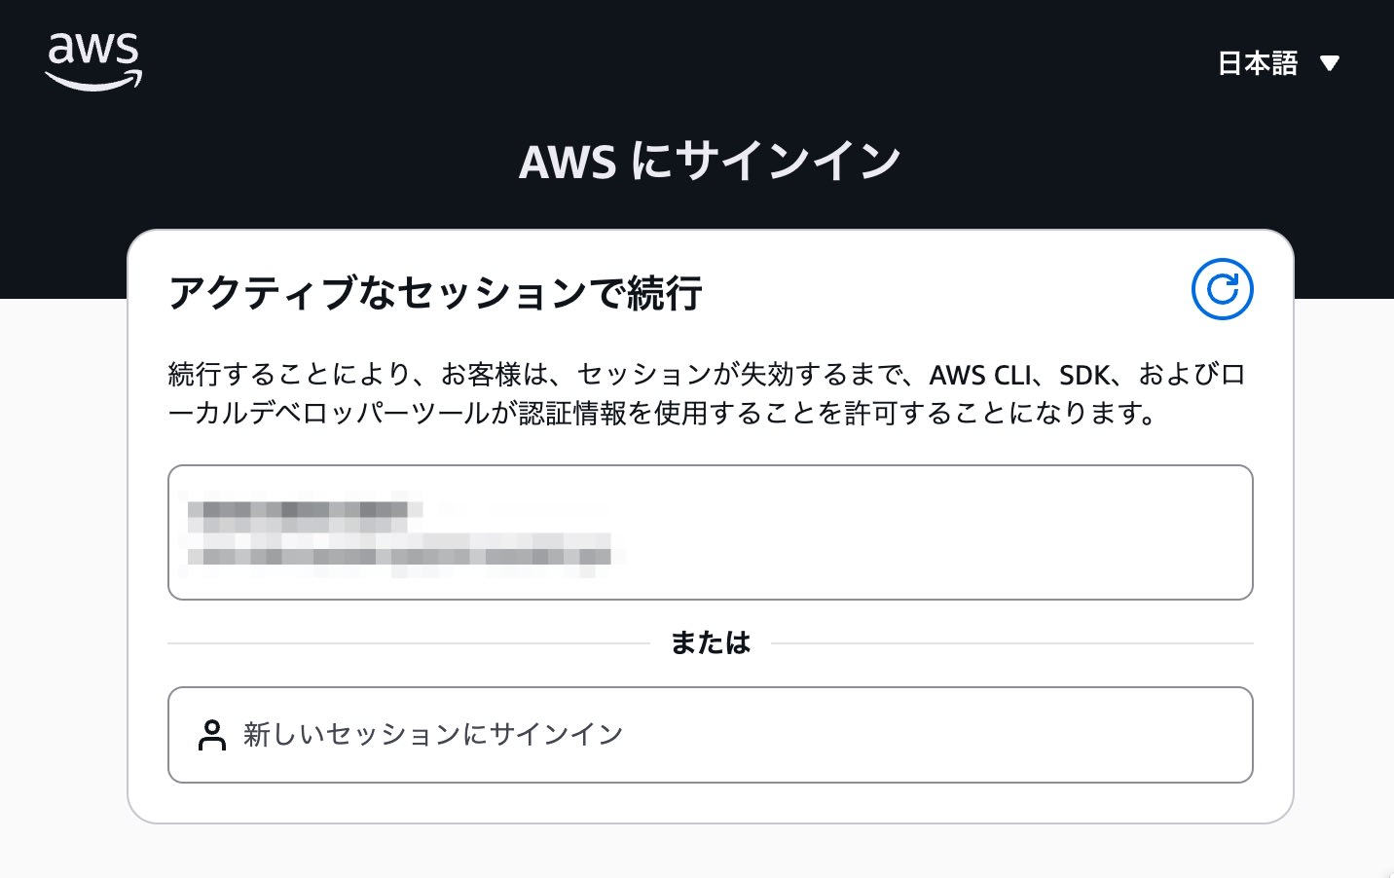
Task: Click the AWS smile arrow under the logo
Action: 93,83
